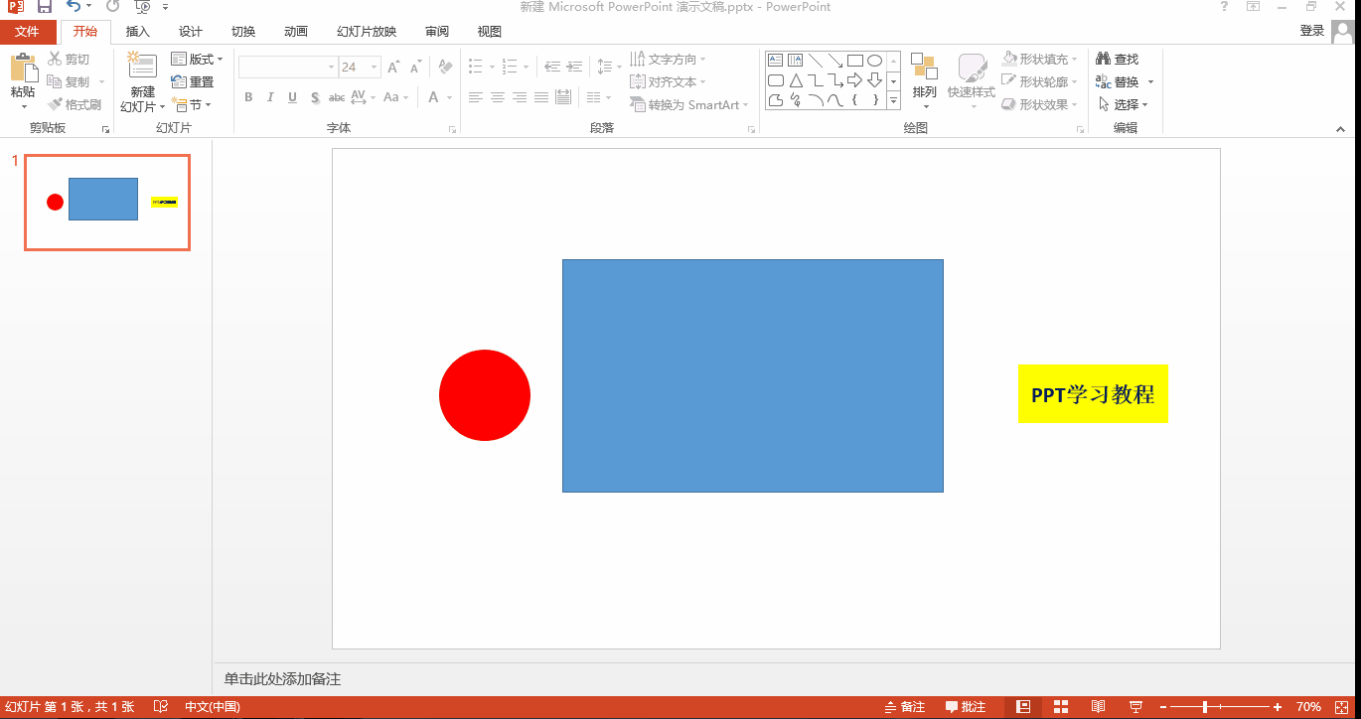Clear all formatting with the eraser icon
Screen dimensions: 1361x719
(x=445, y=68)
